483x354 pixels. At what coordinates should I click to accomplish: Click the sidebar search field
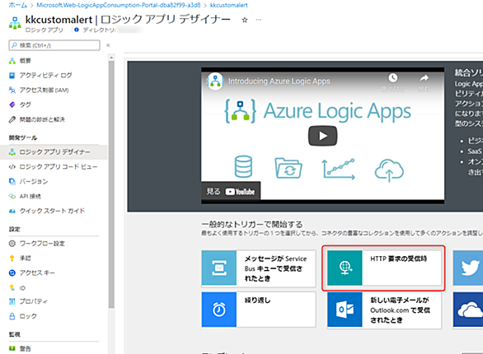pyautogui.click(x=54, y=45)
